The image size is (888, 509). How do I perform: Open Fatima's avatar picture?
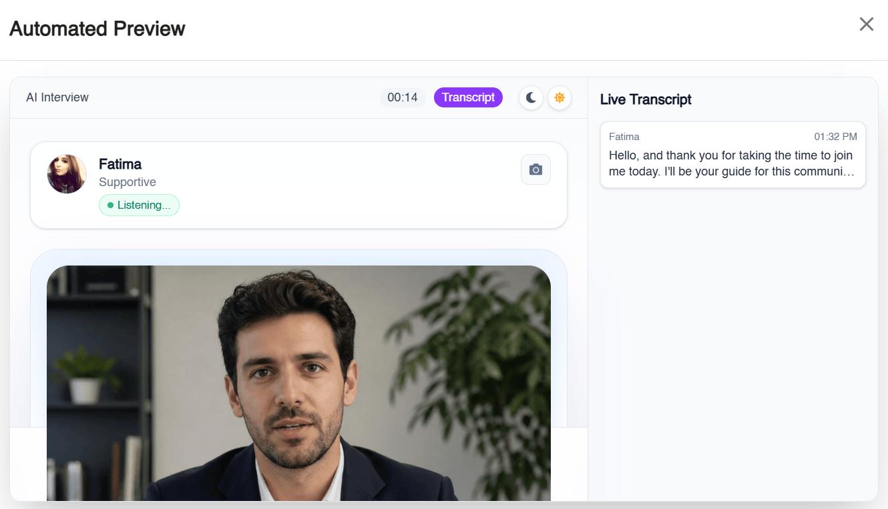[x=67, y=174]
